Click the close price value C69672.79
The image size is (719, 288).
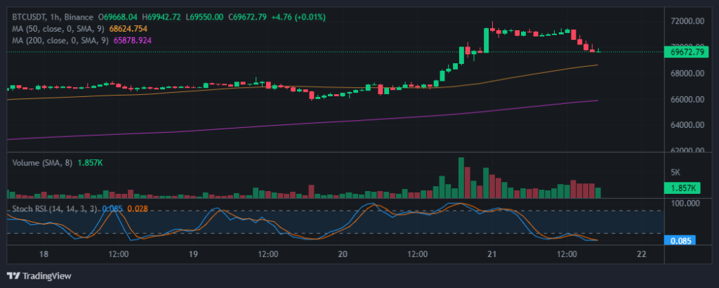pos(247,18)
